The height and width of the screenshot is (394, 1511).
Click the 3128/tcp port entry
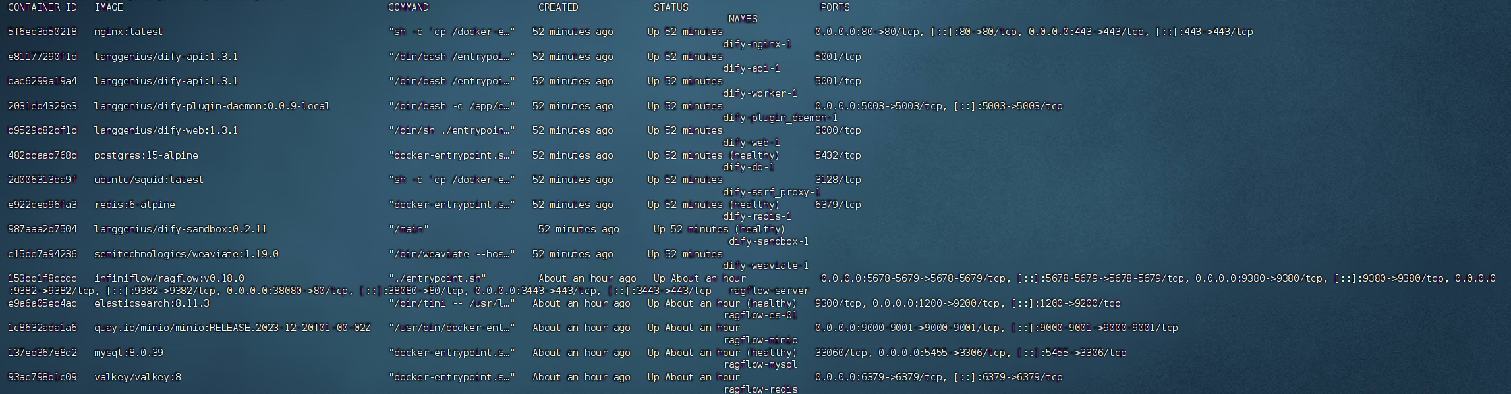tap(838, 180)
